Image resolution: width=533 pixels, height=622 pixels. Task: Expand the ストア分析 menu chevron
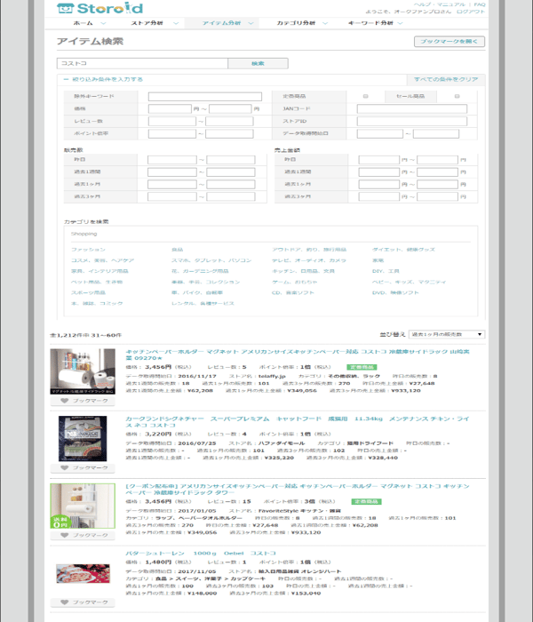(x=176, y=23)
